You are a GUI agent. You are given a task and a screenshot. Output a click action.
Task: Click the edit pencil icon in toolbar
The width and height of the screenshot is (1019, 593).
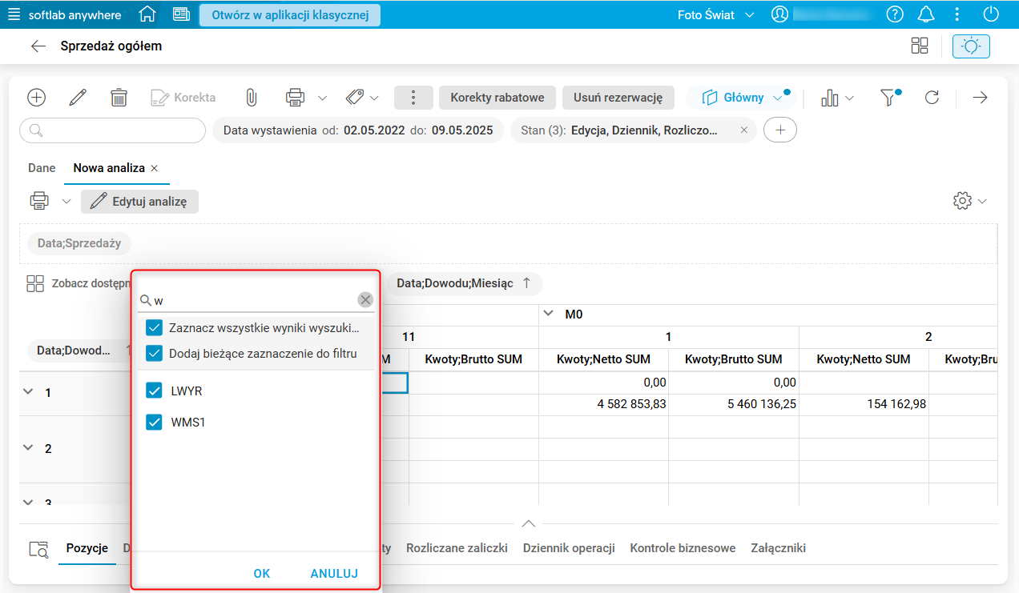(x=78, y=98)
